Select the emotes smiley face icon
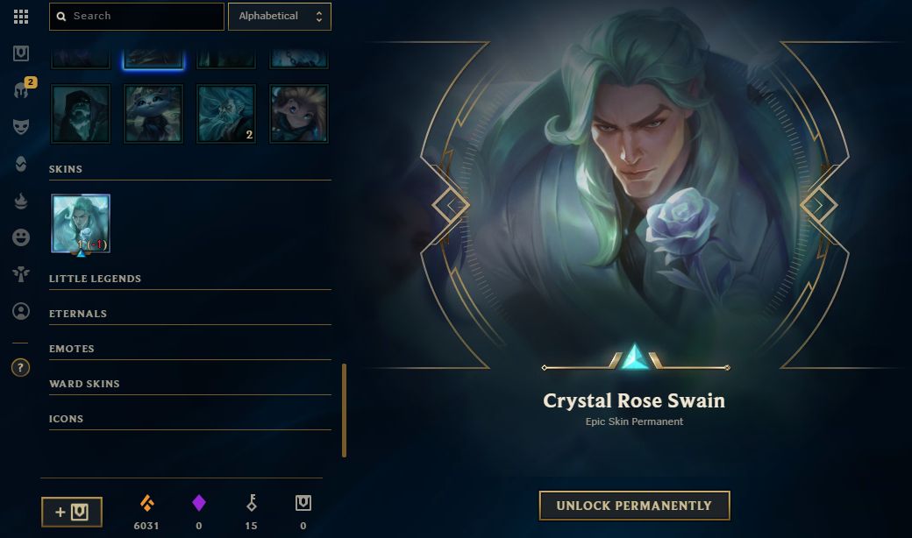This screenshot has width=912, height=538. coord(21,237)
